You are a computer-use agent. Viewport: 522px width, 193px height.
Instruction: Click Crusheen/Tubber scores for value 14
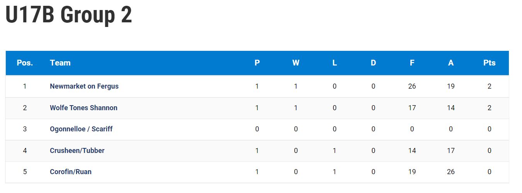click(x=412, y=151)
